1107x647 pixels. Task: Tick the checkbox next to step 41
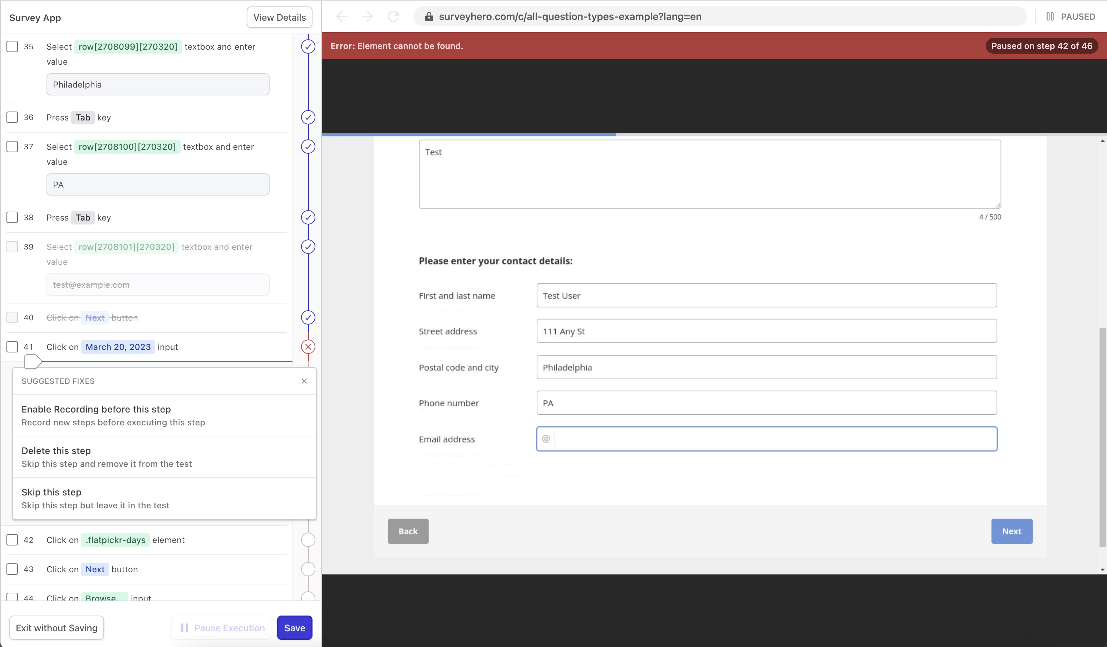12,347
